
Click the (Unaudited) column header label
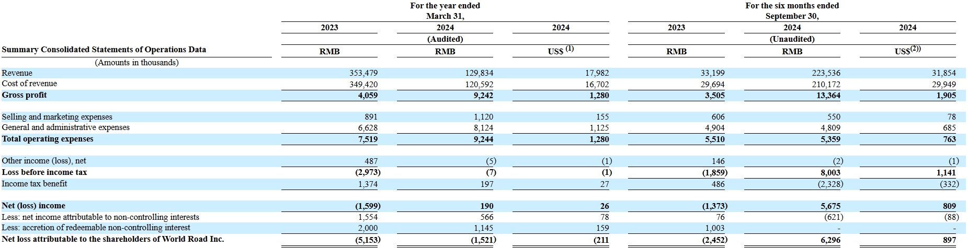(792, 39)
